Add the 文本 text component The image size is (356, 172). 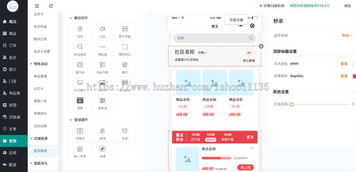pyautogui.click(x=80, y=32)
